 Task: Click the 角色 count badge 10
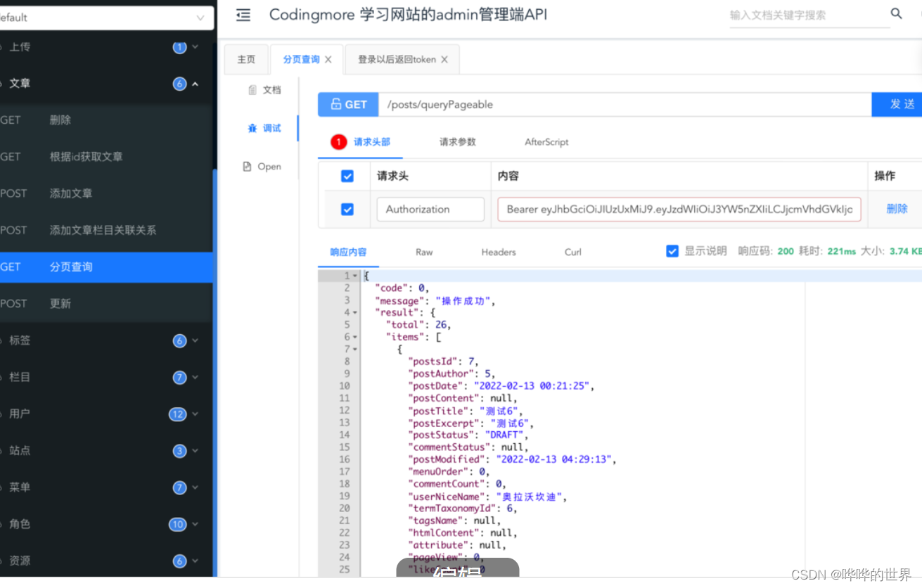(177, 524)
